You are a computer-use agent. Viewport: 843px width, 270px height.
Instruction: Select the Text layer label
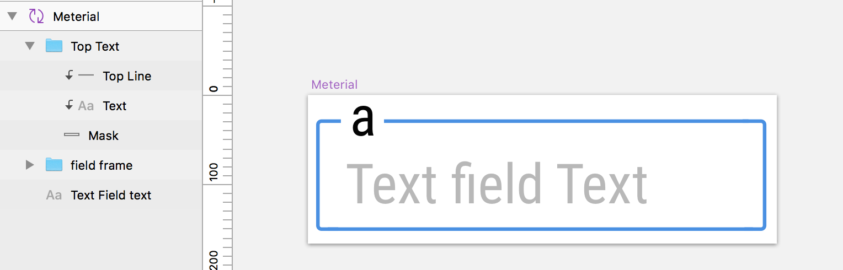coord(115,106)
